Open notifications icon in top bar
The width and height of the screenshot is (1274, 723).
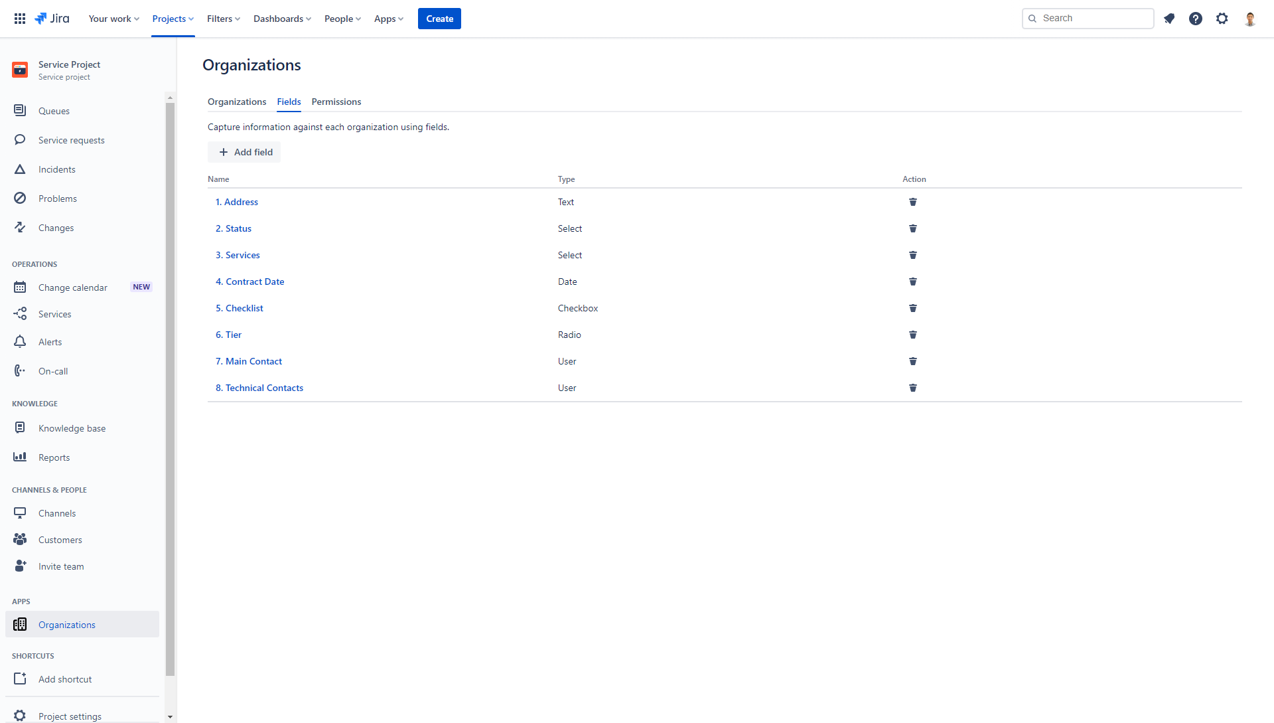click(1169, 19)
